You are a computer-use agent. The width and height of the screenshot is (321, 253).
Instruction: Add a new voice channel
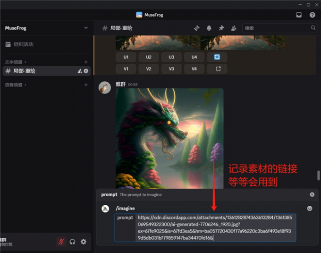(86, 85)
